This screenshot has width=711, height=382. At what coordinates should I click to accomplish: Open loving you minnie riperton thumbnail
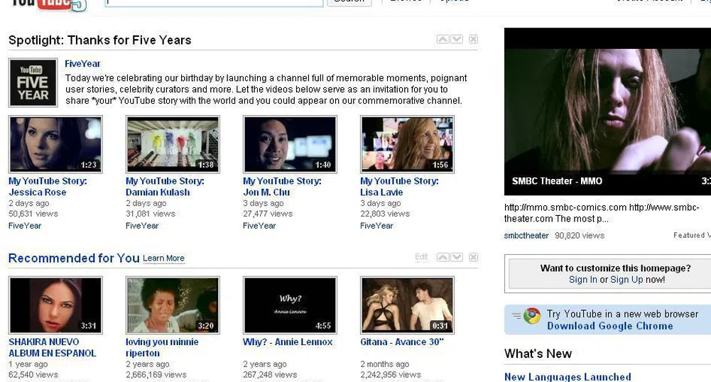(173, 305)
